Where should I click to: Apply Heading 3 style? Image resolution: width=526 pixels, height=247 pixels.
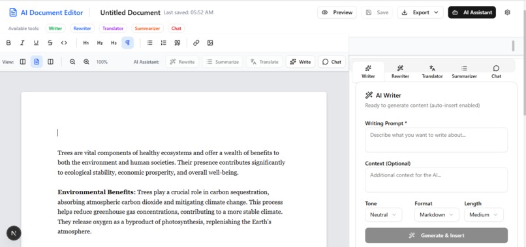point(114,43)
